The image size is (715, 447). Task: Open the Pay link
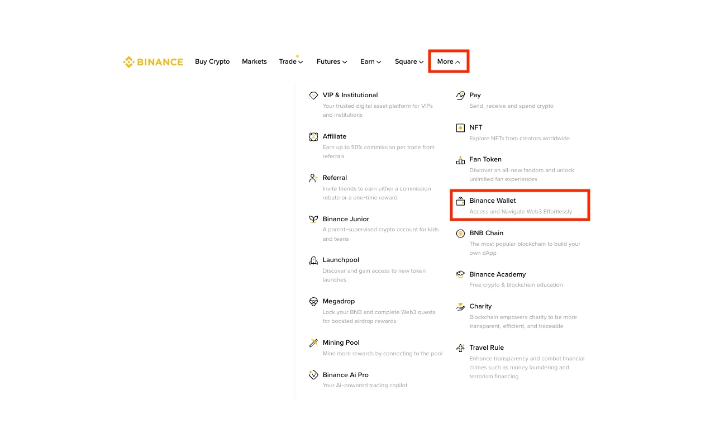[475, 95]
